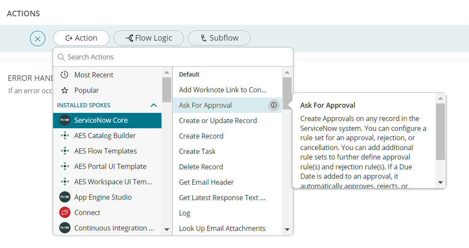Click the Continuous Integration spoke icon
This screenshot has width=469, height=248.
(65, 228)
